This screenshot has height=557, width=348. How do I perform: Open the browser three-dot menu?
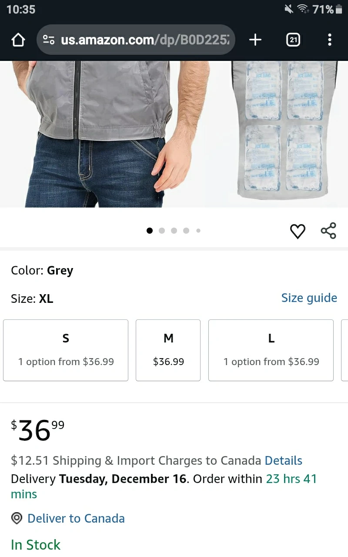(x=329, y=40)
